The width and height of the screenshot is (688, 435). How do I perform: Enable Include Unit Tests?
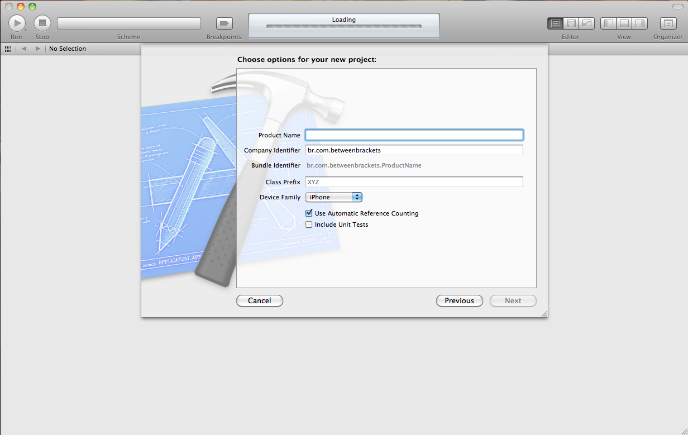(x=309, y=224)
